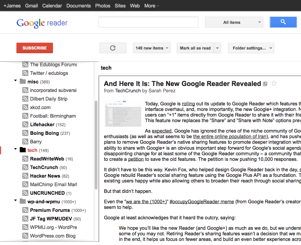Click inside the search text box
The image size is (301, 245).
pyautogui.click(x=148, y=22)
